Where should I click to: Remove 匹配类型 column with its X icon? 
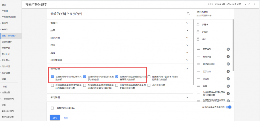click(x=228, y=49)
